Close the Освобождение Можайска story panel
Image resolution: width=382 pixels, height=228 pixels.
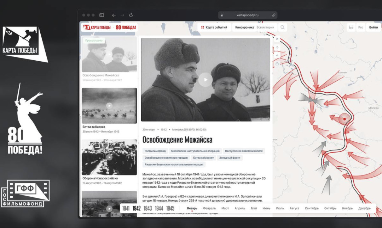[x=277, y=39]
